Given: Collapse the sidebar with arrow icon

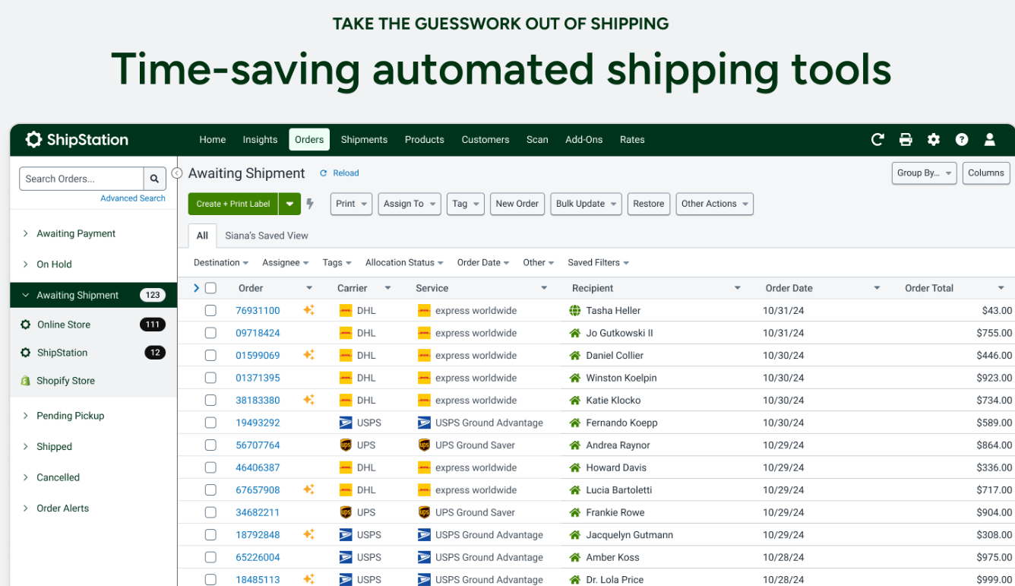Looking at the screenshot, I should click(177, 173).
